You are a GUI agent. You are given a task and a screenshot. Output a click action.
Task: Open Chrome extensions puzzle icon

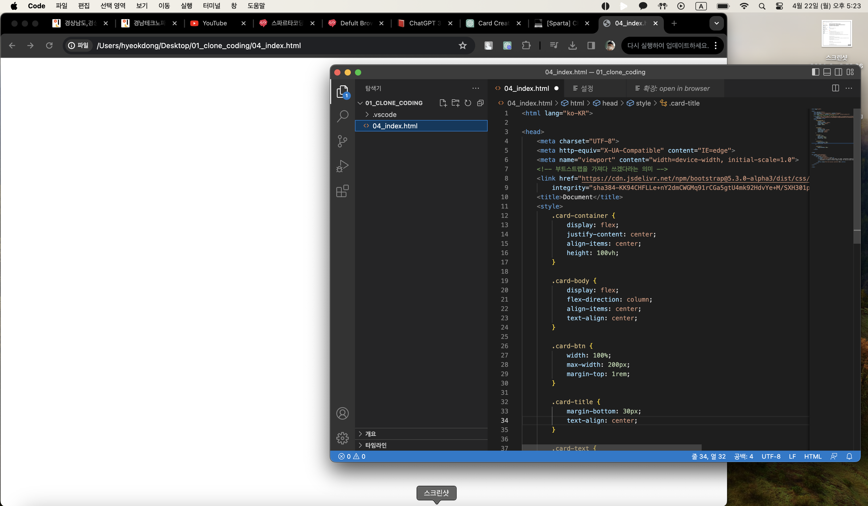526,46
